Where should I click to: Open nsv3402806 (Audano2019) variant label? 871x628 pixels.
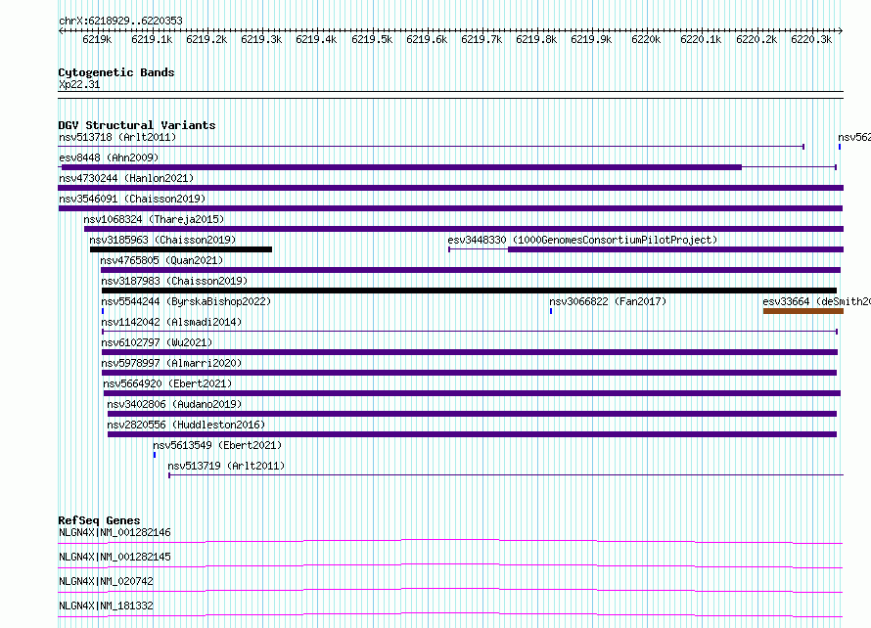(x=174, y=404)
